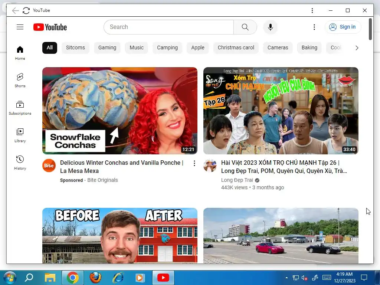Open Long Đẹp Trai channel name
The width and height of the screenshot is (380, 285).
(x=237, y=180)
